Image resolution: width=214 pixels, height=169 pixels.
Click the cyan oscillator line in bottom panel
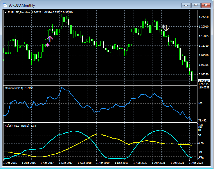point(74,131)
